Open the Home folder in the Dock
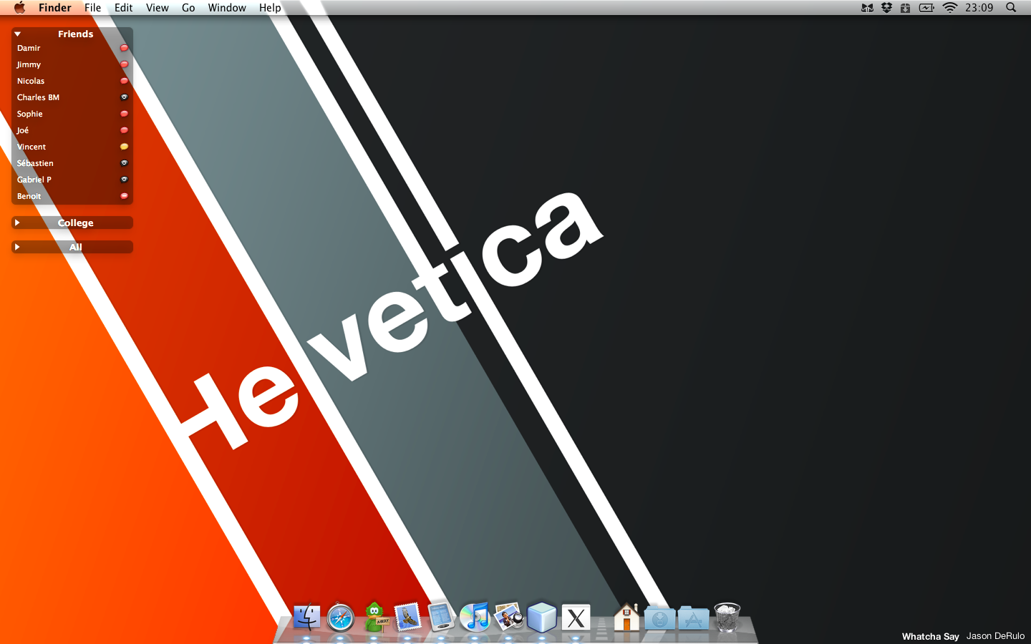This screenshot has width=1031, height=644. [626, 617]
